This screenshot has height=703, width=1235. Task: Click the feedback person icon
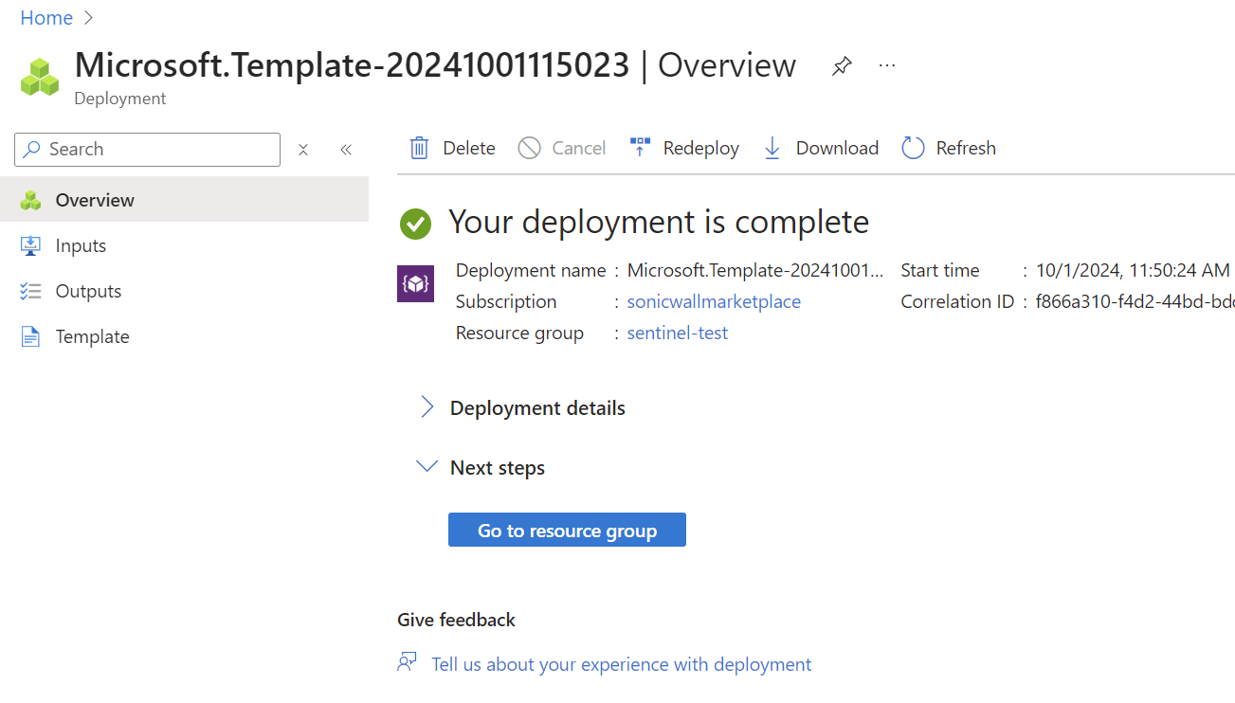tap(408, 662)
